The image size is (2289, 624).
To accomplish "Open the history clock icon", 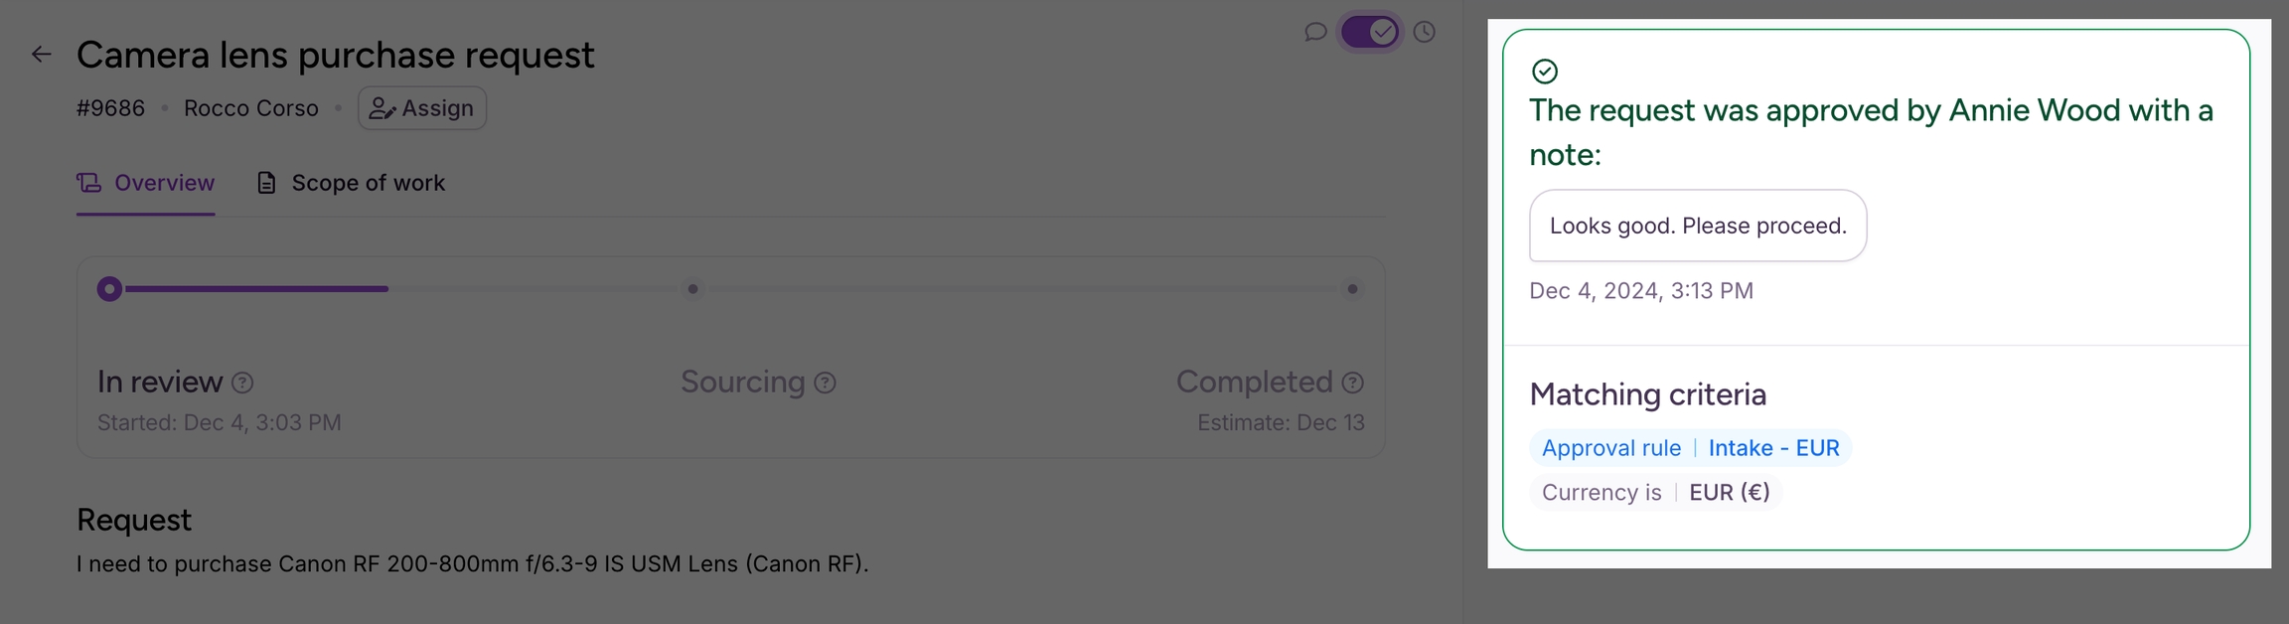I will coord(1425,32).
